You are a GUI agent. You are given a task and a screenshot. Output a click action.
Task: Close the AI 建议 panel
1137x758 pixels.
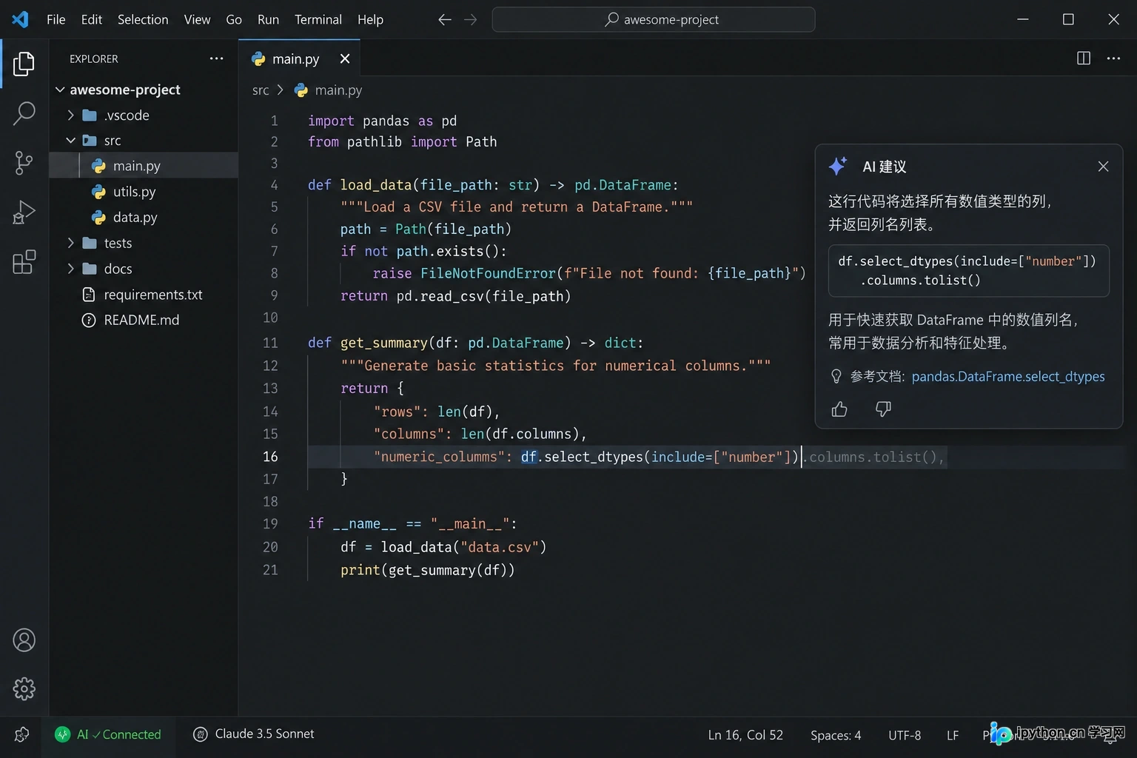point(1103,167)
